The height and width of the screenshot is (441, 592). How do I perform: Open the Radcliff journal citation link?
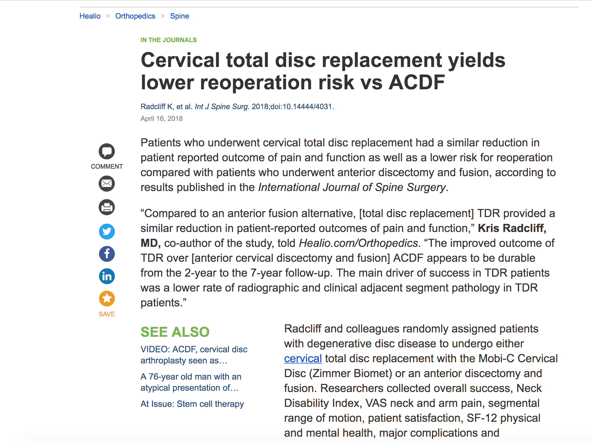(x=237, y=107)
